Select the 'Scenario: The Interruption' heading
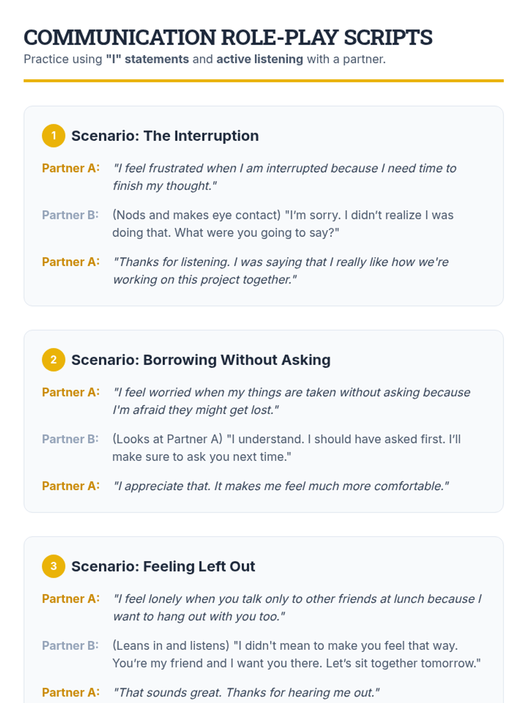 point(165,136)
